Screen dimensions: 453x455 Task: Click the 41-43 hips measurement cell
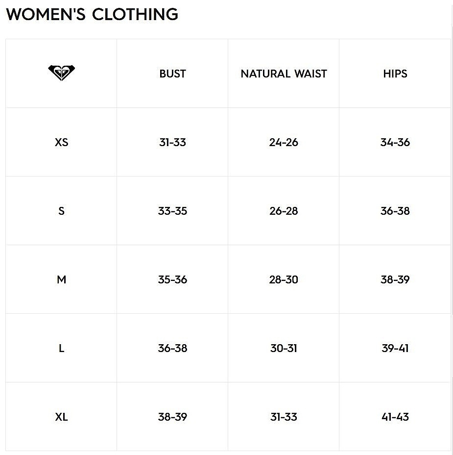[395, 417]
